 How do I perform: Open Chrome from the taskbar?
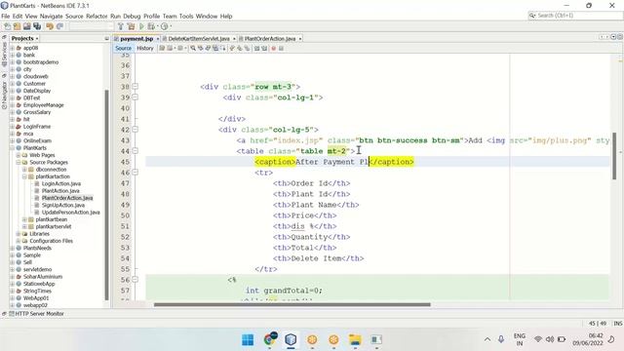270,339
